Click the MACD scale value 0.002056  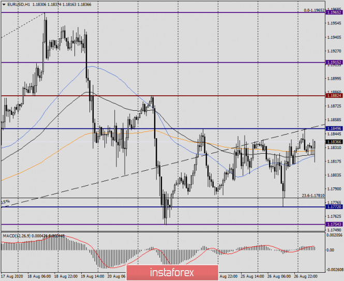coord(334,235)
